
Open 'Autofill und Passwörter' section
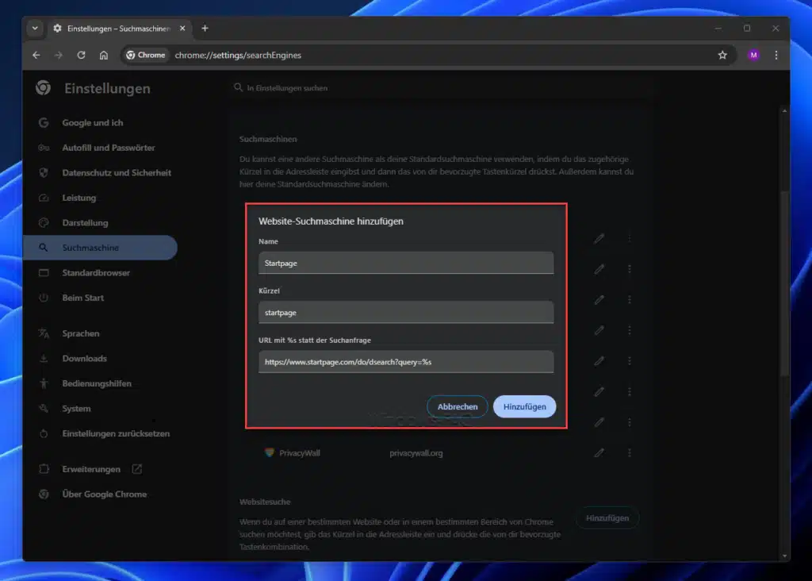(108, 148)
